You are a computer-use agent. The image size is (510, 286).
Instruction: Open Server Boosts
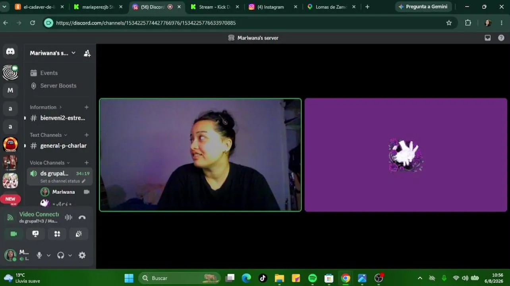58,86
